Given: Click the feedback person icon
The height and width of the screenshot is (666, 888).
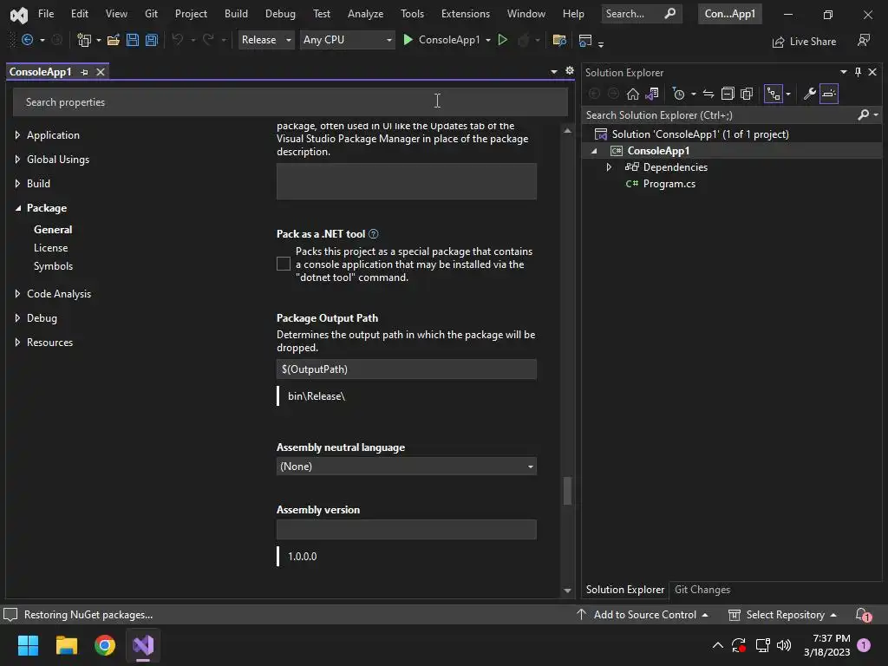Looking at the screenshot, I should pos(864,40).
